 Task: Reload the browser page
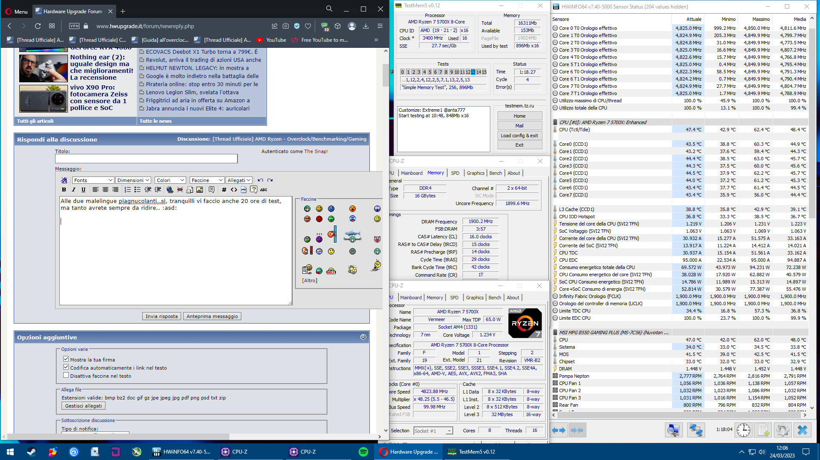click(x=38, y=26)
